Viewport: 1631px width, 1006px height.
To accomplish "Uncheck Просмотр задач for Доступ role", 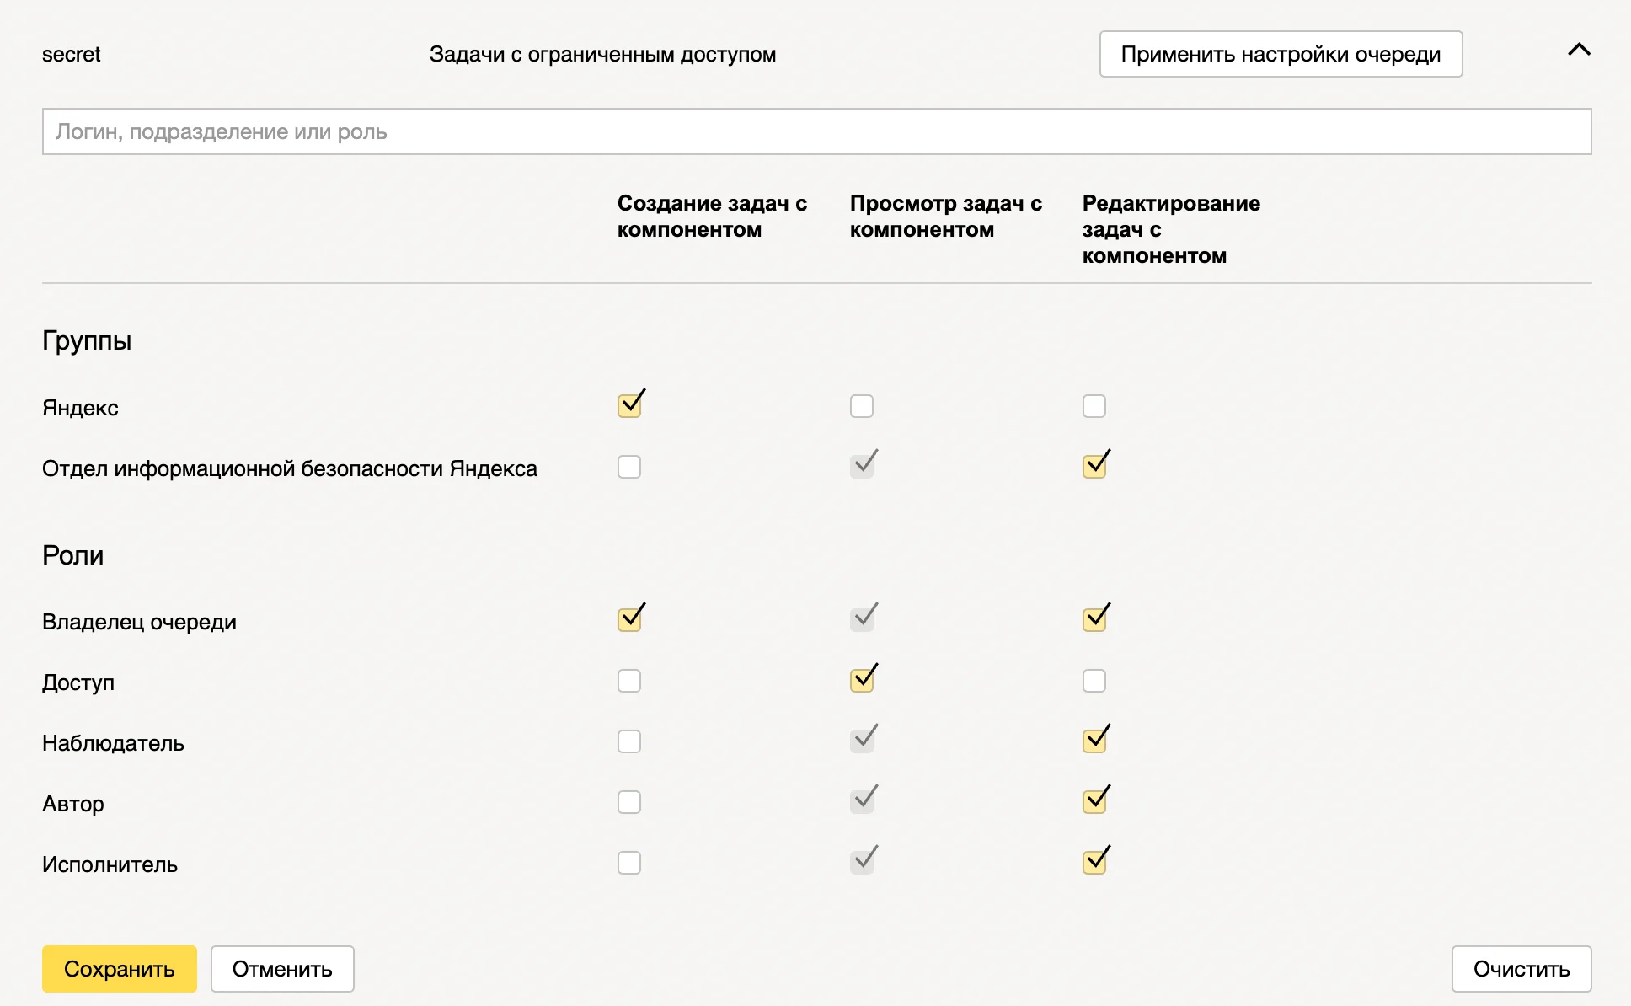I will [861, 681].
